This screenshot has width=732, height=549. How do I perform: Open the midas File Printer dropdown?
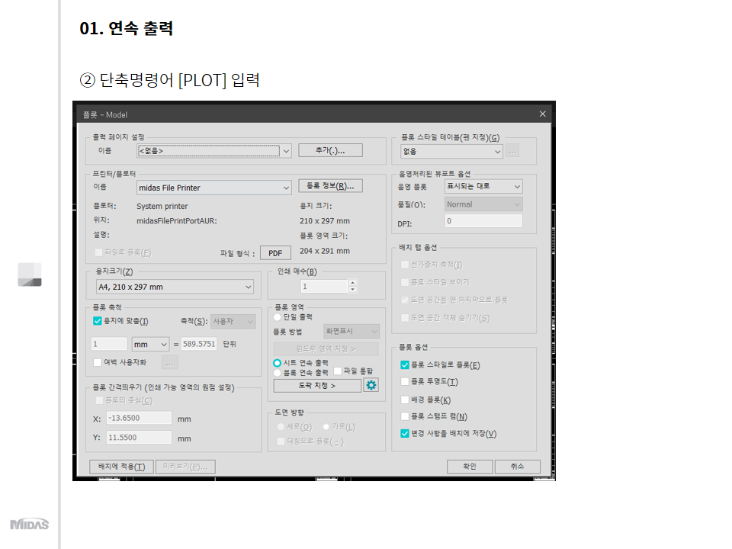[x=214, y=188]
